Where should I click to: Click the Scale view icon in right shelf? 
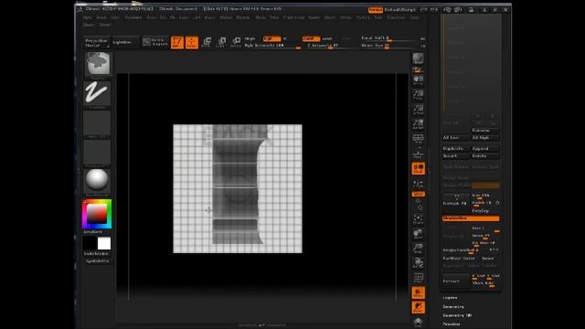point(419,249)
